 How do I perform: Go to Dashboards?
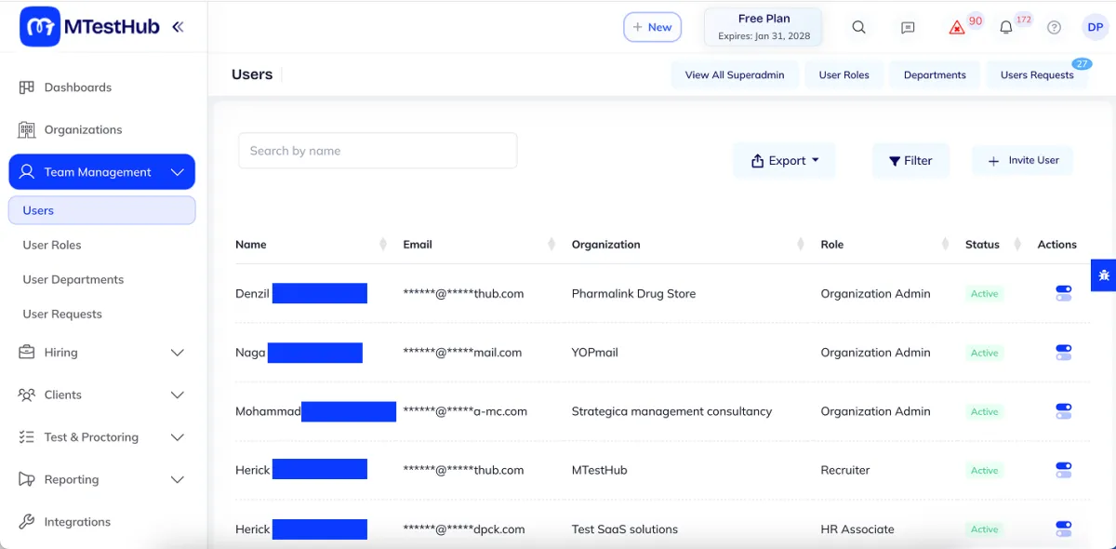click(78, 87)
